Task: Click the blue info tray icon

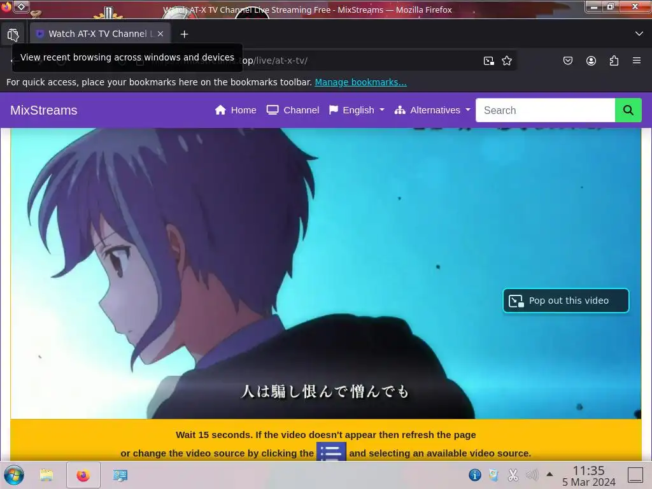Action: coord(475,474)
